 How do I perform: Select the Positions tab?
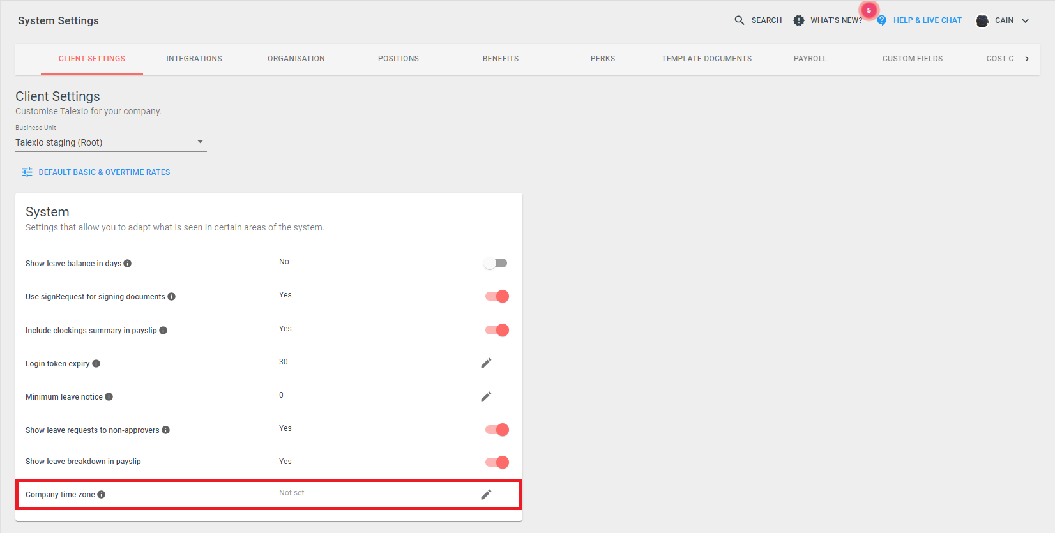pos(398,59)
